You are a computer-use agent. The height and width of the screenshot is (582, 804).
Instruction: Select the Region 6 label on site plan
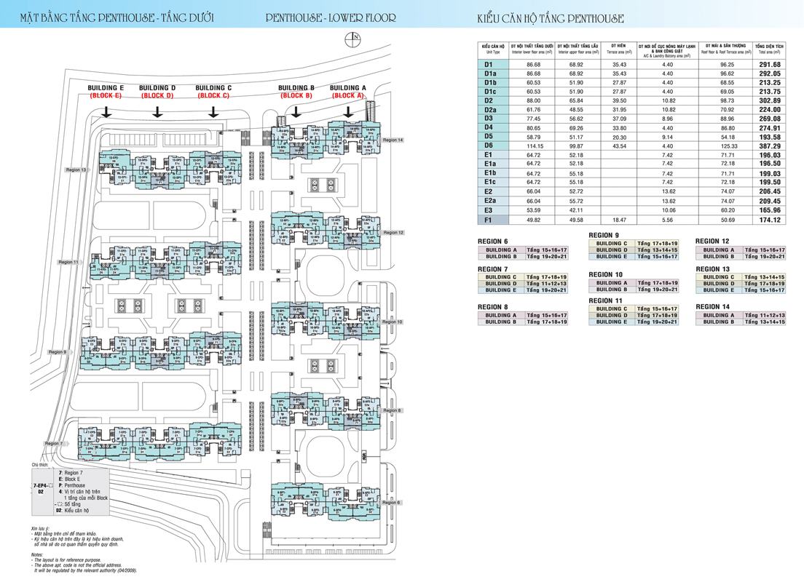pyautogui.click(x=391, y=503)
